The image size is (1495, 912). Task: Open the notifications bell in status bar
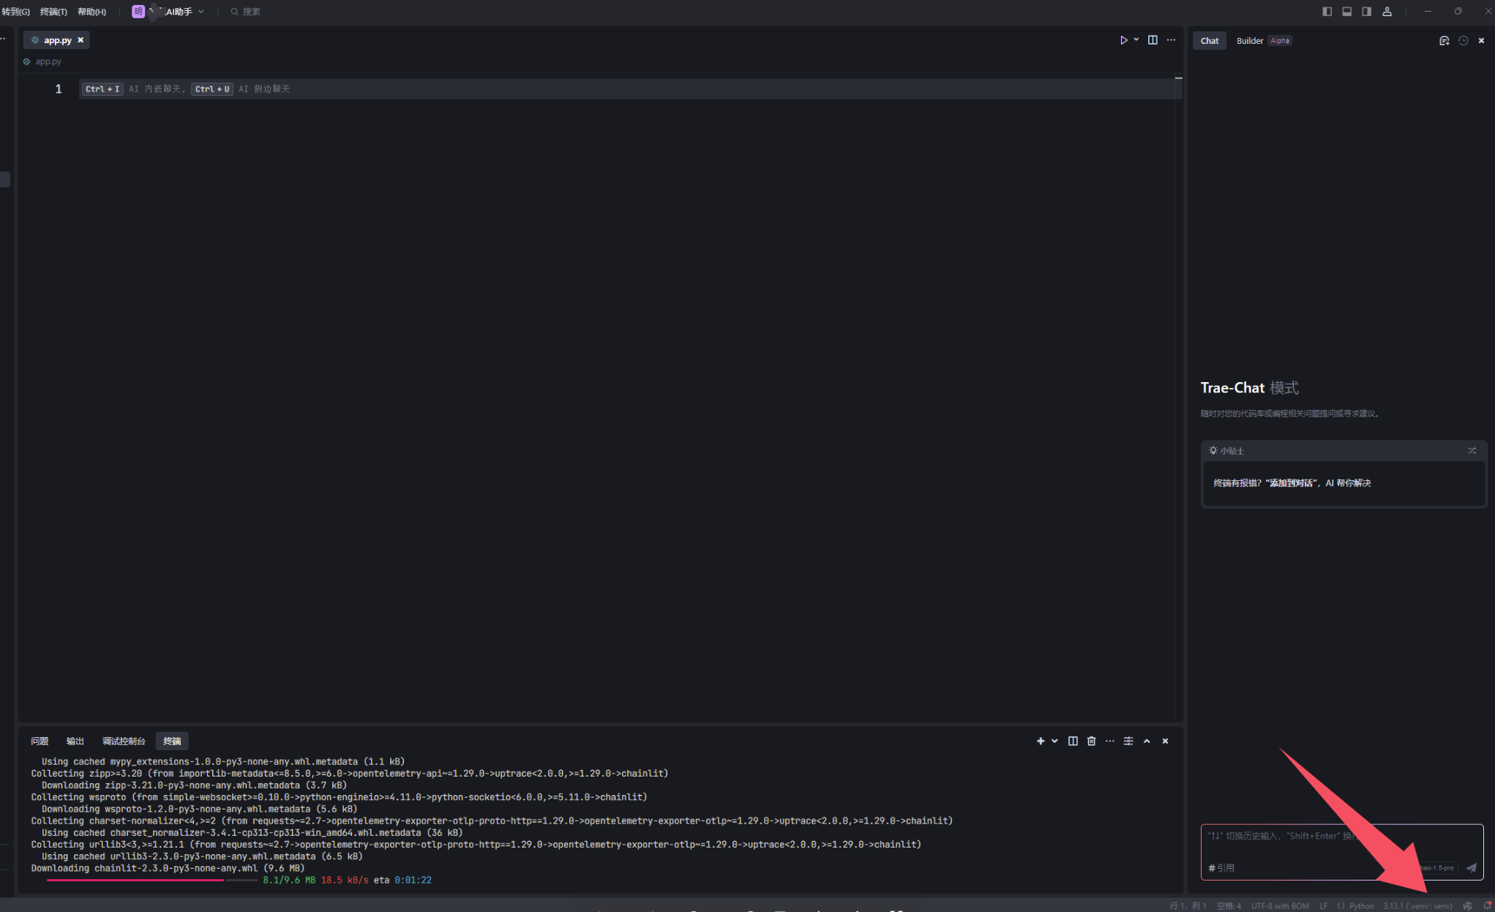1487,906
